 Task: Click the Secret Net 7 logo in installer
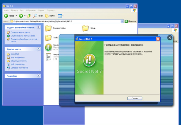pyautogui.click(x=89, y=60)
